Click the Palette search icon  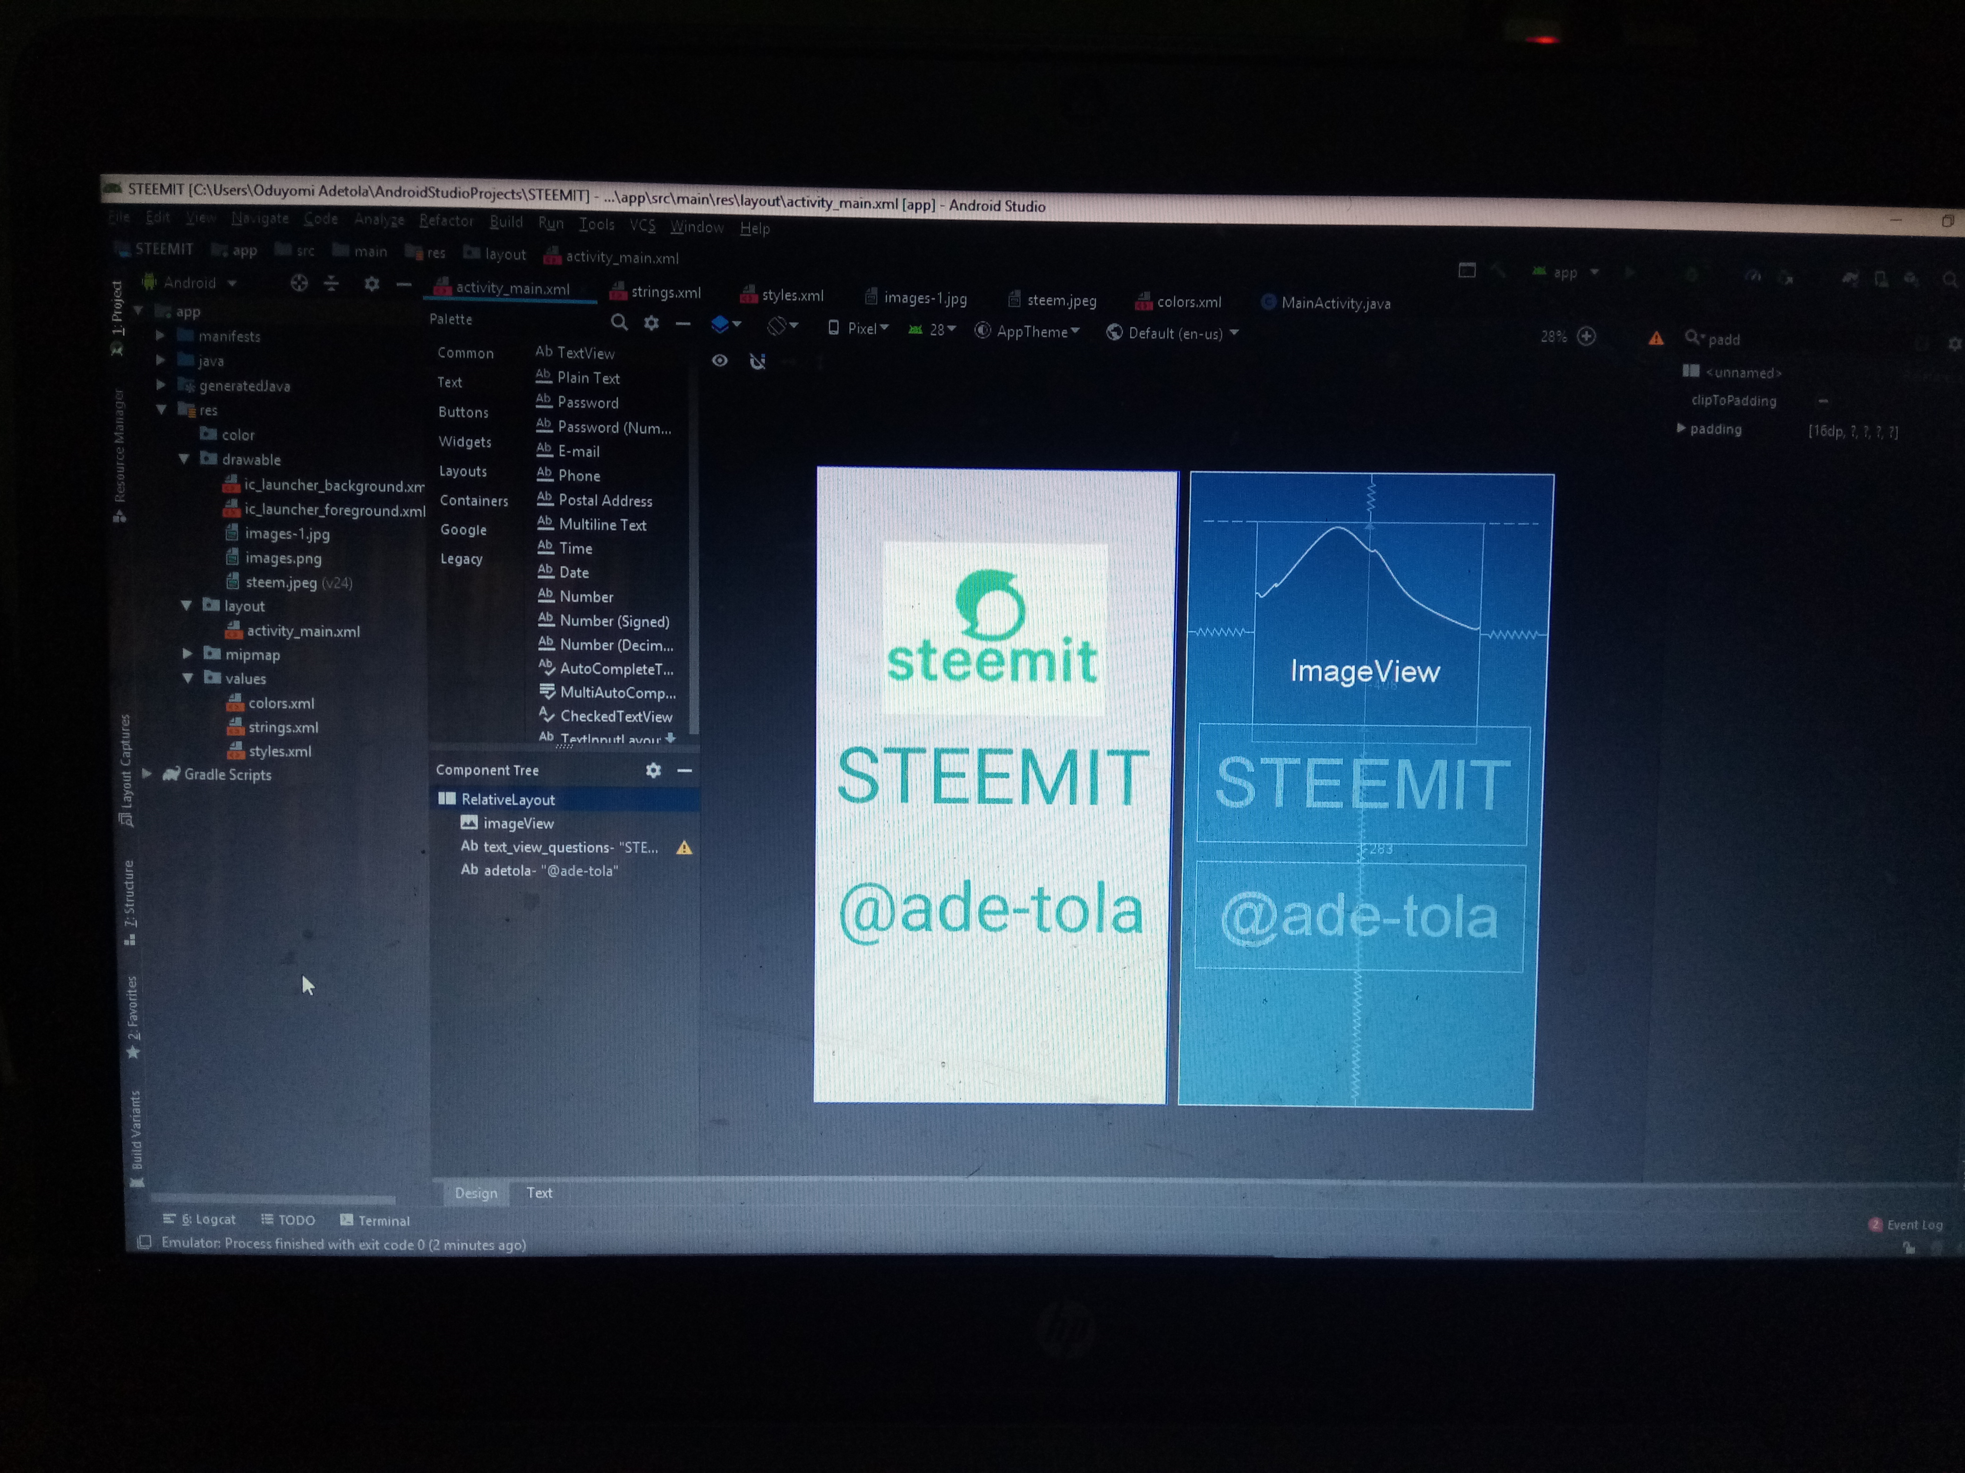[x=619, y=322]
